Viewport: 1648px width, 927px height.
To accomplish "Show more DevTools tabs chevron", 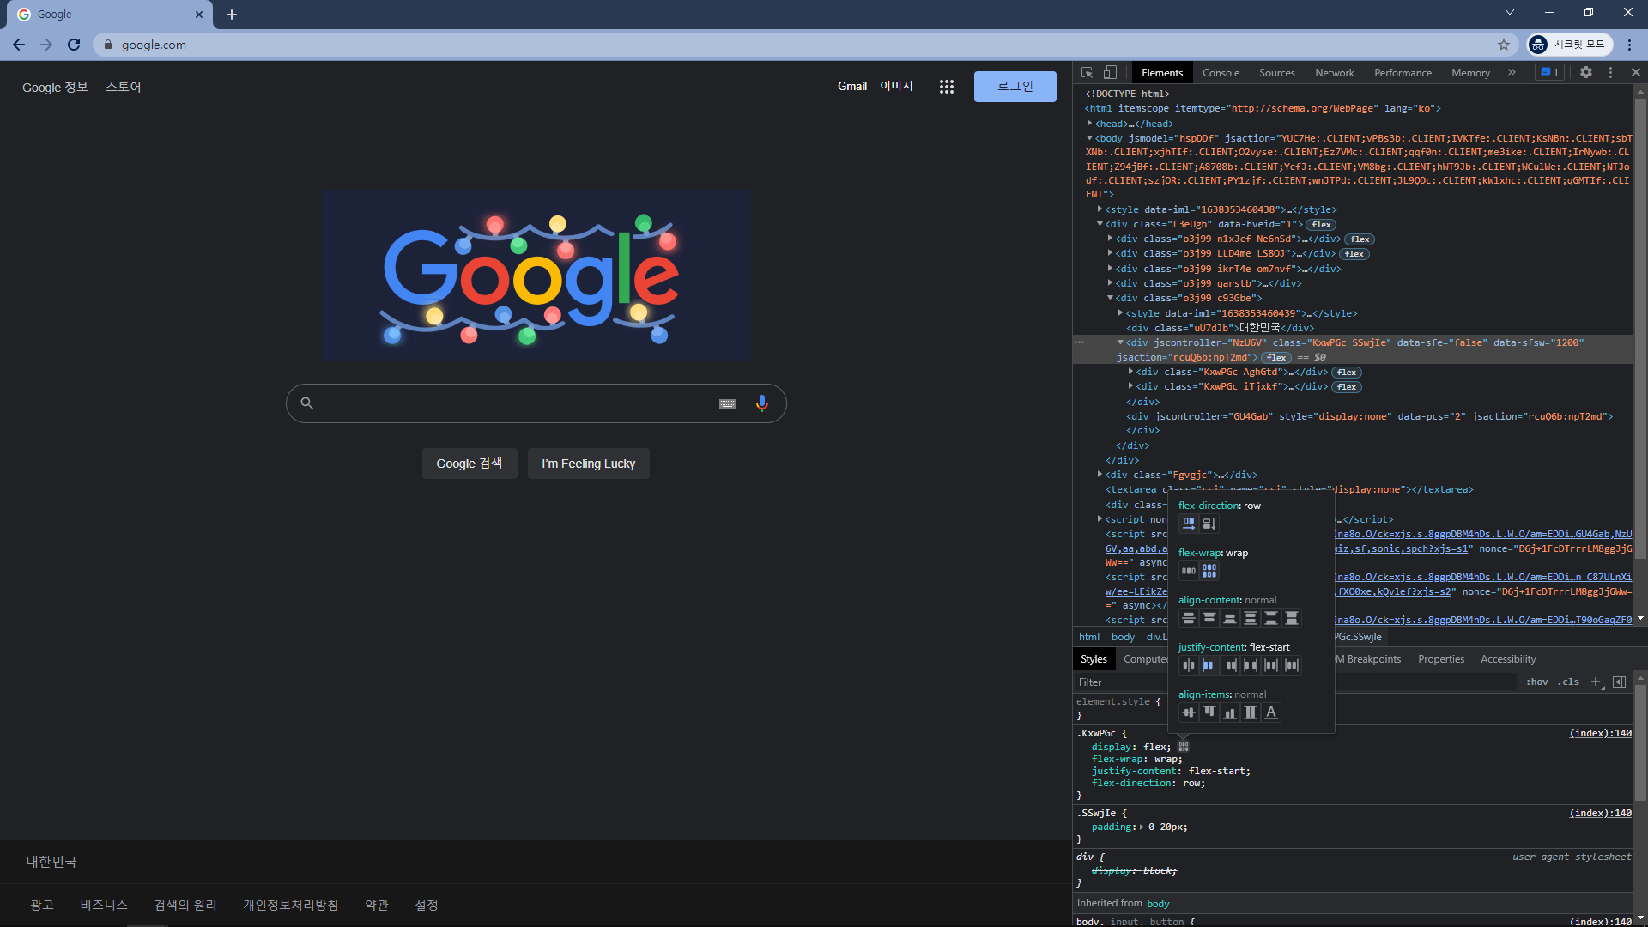I will 1512,73.
